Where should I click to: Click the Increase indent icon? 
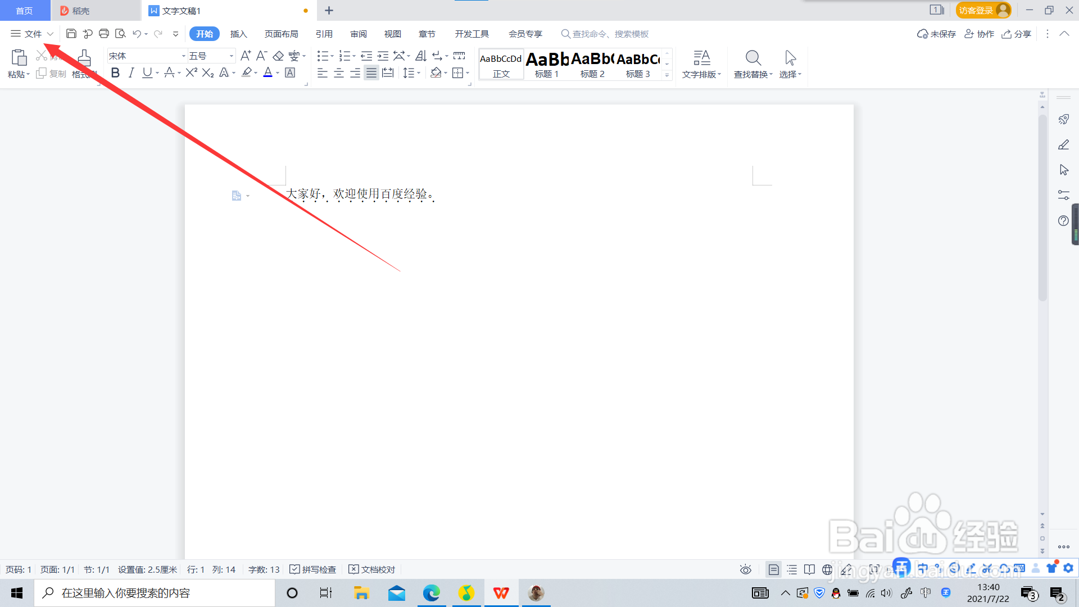coord(383,56)
